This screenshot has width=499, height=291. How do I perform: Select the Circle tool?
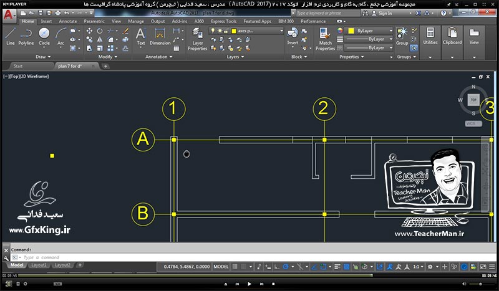tap(44, 37)
